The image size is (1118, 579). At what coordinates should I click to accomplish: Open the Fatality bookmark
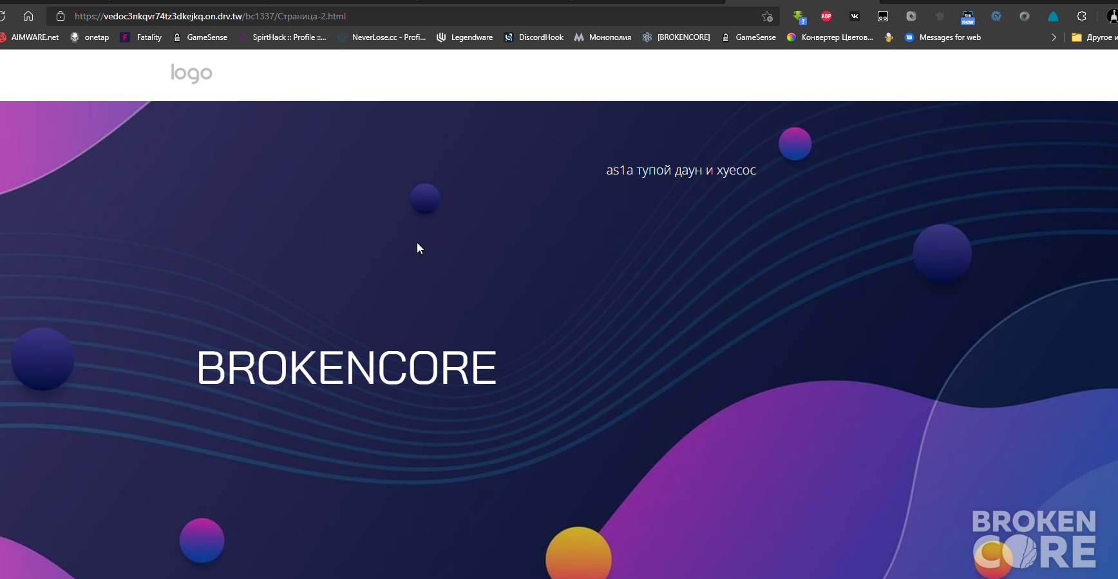pos(141,37)
